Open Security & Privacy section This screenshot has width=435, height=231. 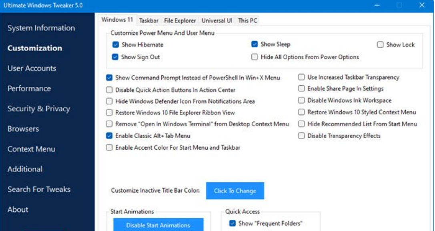click(x=38, y=109)
